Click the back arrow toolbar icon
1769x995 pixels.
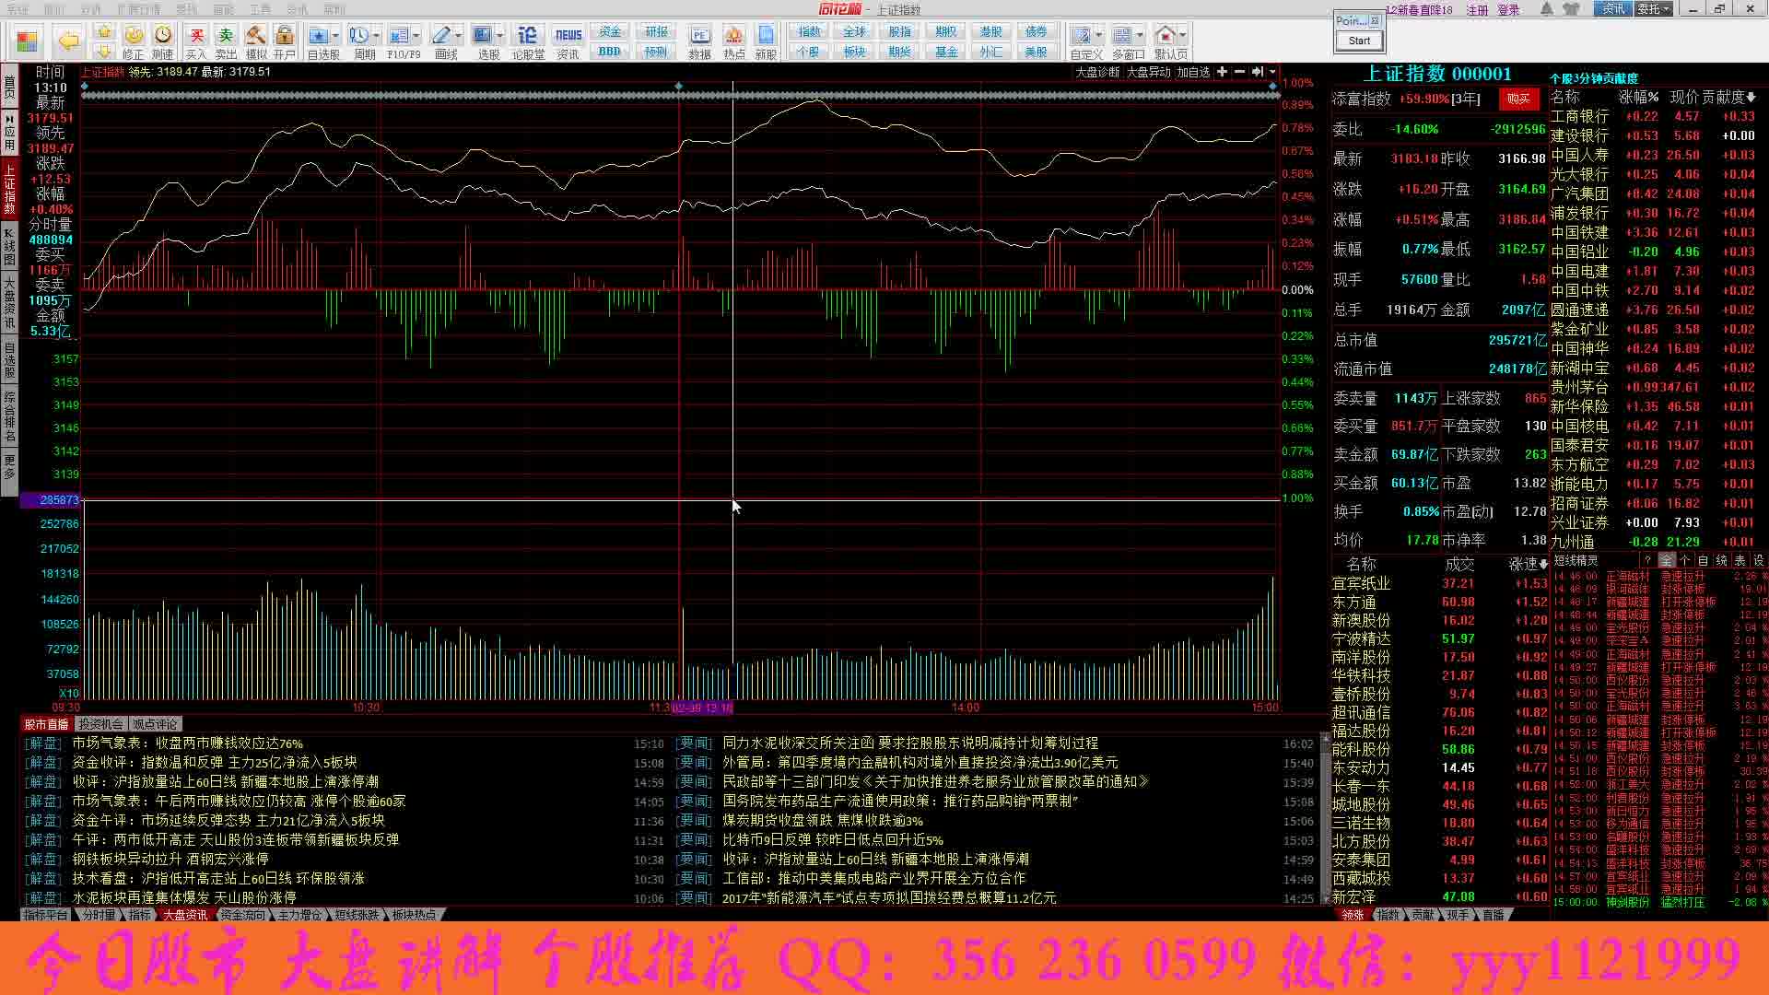click(x=68, y=41)
